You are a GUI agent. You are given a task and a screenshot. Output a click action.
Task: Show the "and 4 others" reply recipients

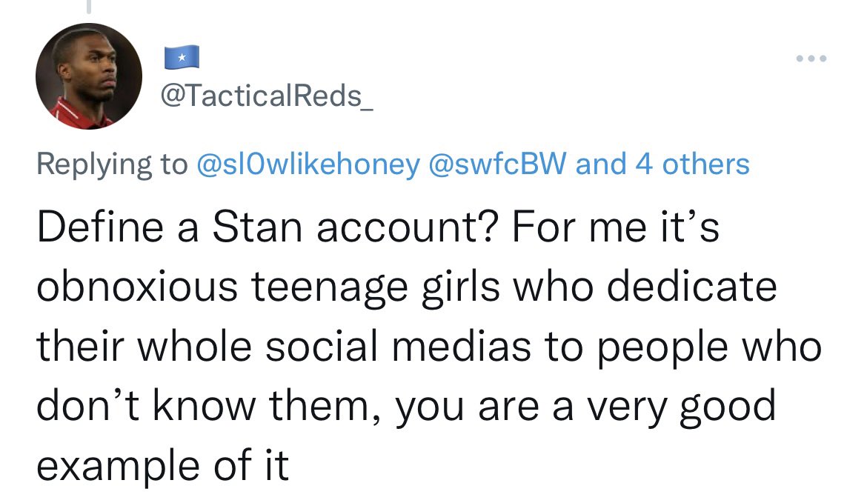click(x=662, y=164)
